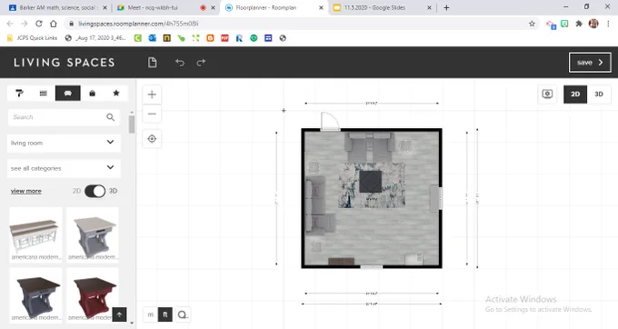This screenshot has width=618, height=329.
Task: Switch canvas view to 2D
Action: coord(575,95)
